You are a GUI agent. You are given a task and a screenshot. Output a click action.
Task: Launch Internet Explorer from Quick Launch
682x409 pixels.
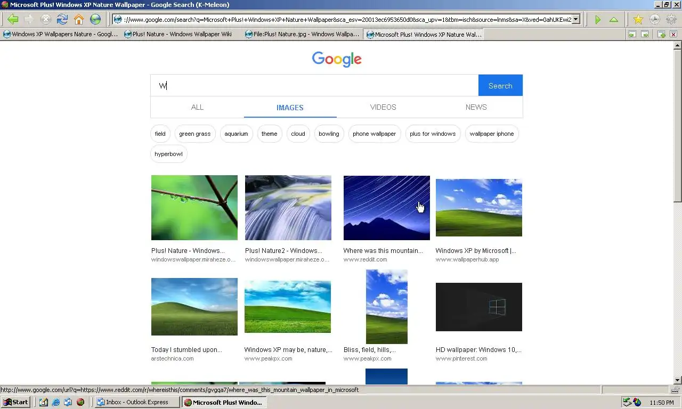(x=56, y=402)
